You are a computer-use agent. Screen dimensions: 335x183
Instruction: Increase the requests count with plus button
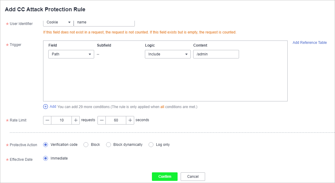[x=75, y=120]
